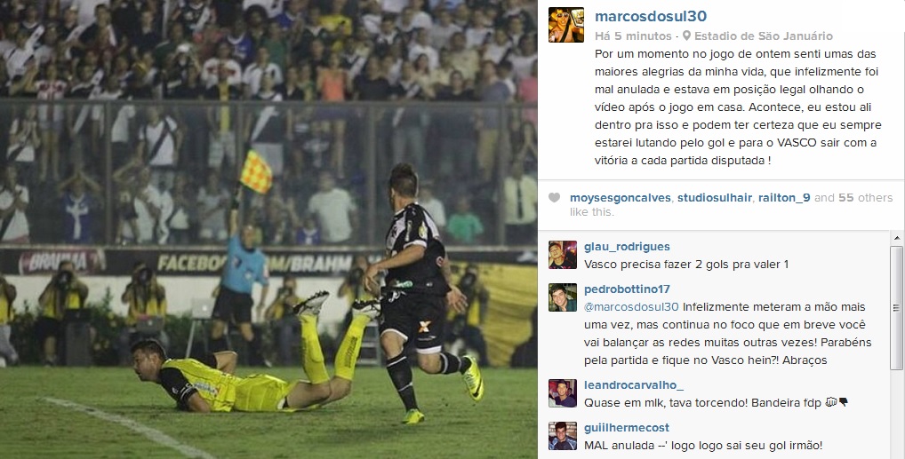
Task: Visit railton_9 profile from likes
Action: point(784,198)
